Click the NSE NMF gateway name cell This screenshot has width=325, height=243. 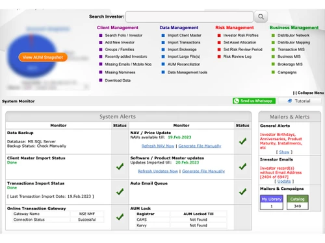(87, 214)
